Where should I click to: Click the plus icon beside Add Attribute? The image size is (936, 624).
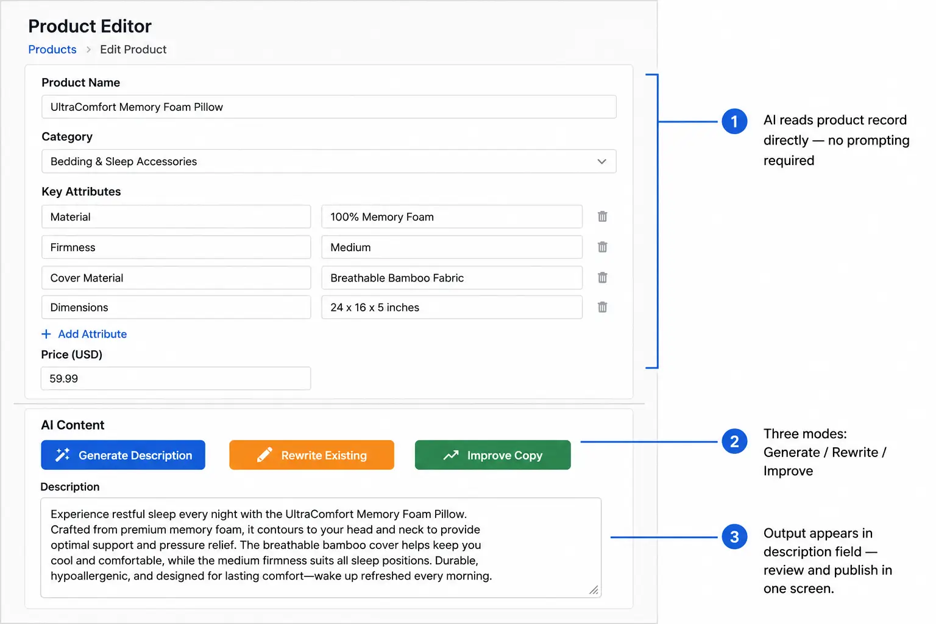[46, 334]
